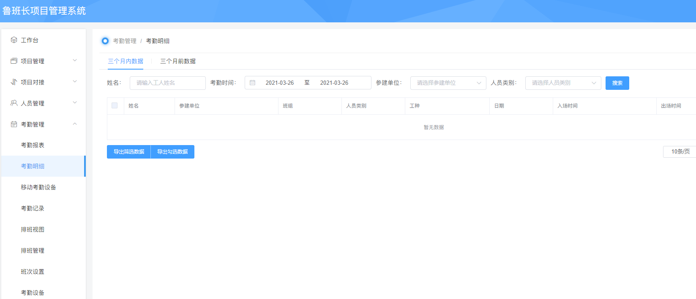Open the 人员类别 dropdown
696x299 pixels.
(x=562, y=83)
